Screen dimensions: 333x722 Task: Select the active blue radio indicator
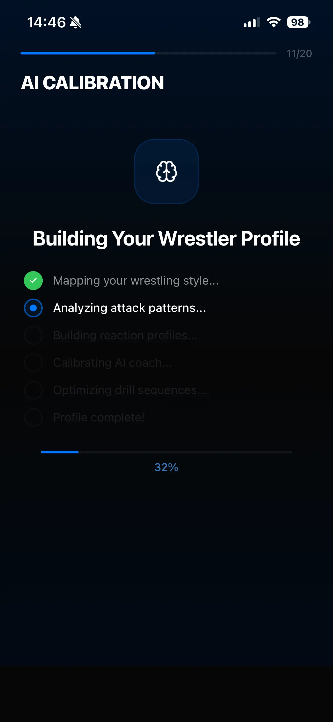coord(33,308)
